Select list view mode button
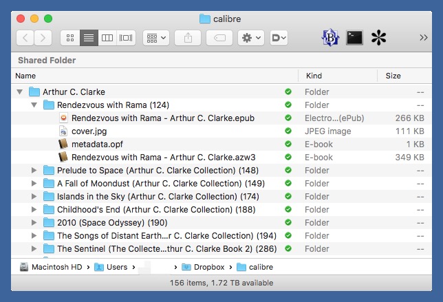443x302 pixels. pos(88,39)
